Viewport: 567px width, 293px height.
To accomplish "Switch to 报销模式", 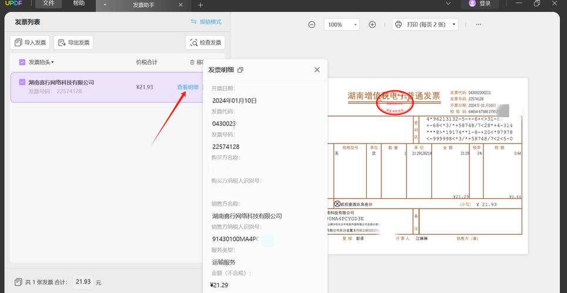I will (206, 22).
